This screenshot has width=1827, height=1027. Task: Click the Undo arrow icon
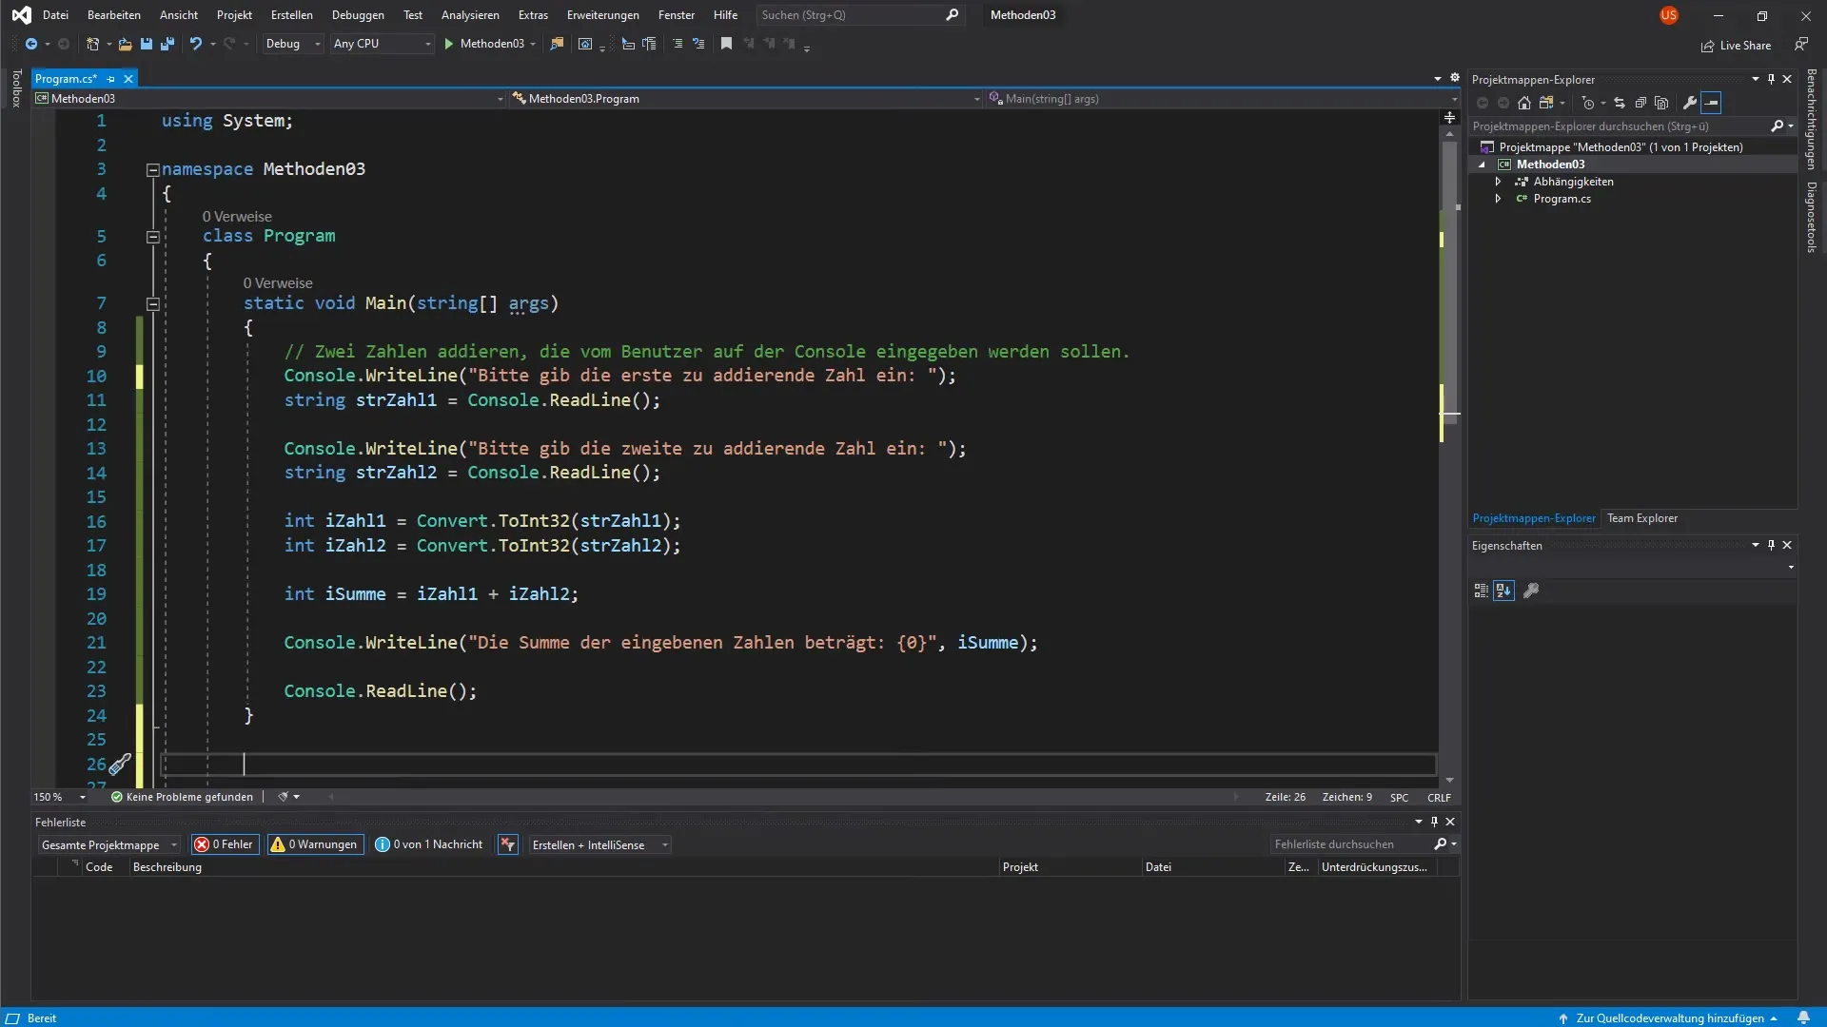point(195,44)
